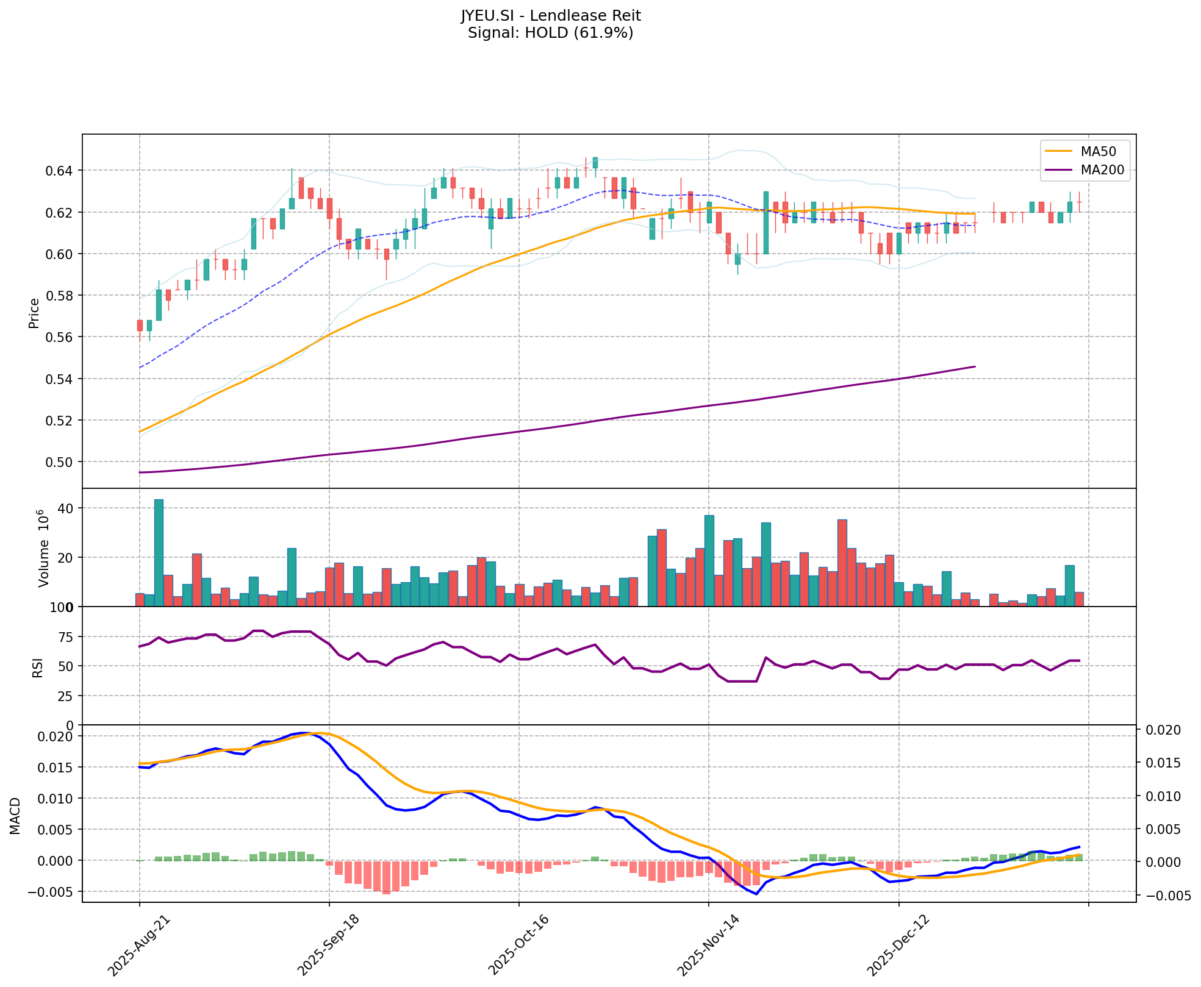This screenshot has height=987, width=1201.
Task: Click the 2025-Nov-14 date axis label
Action: pos(707,946)
